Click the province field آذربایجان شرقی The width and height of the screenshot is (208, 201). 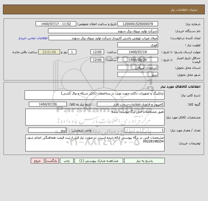[x=138, y=67]
